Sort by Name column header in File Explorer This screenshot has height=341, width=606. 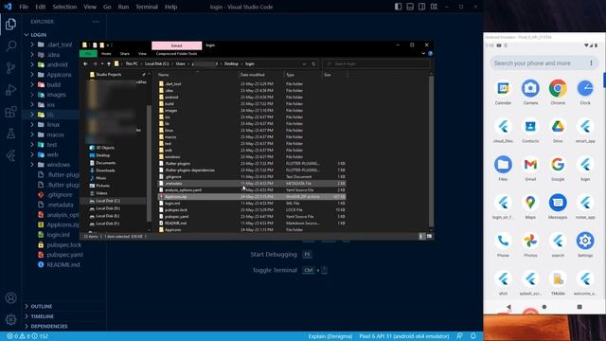(197, 75)
